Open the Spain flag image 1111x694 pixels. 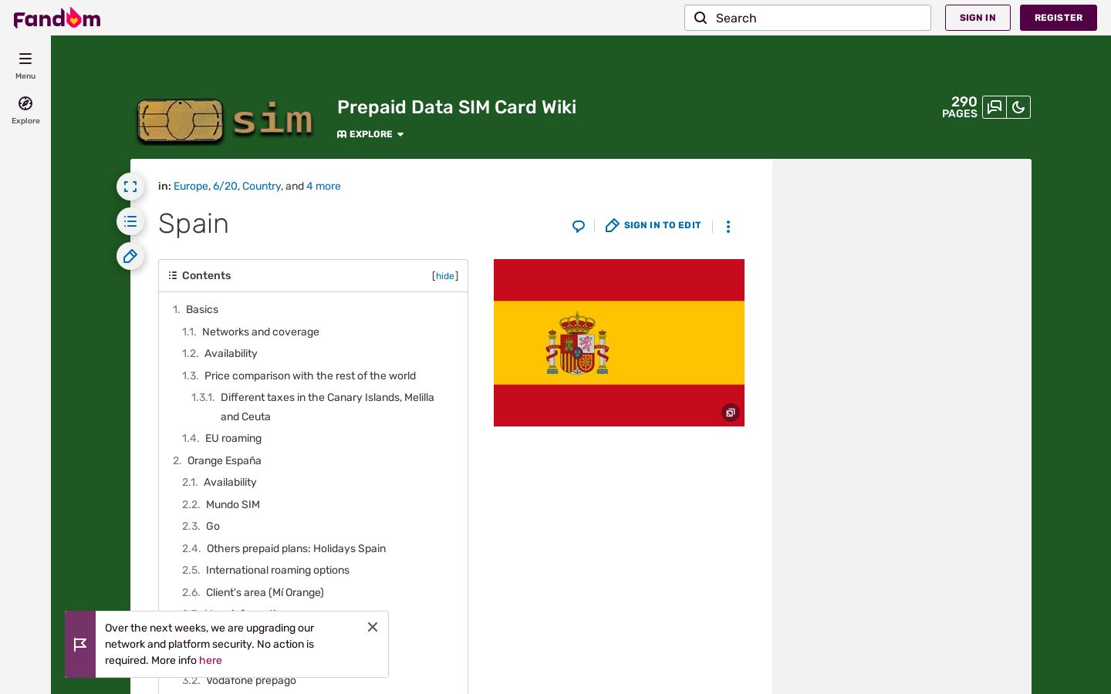point(619,342)
